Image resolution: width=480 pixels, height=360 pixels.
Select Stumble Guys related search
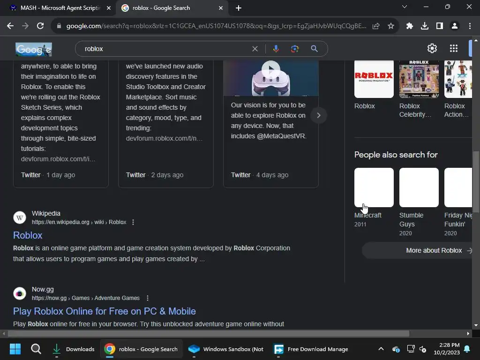coord(419,202)
